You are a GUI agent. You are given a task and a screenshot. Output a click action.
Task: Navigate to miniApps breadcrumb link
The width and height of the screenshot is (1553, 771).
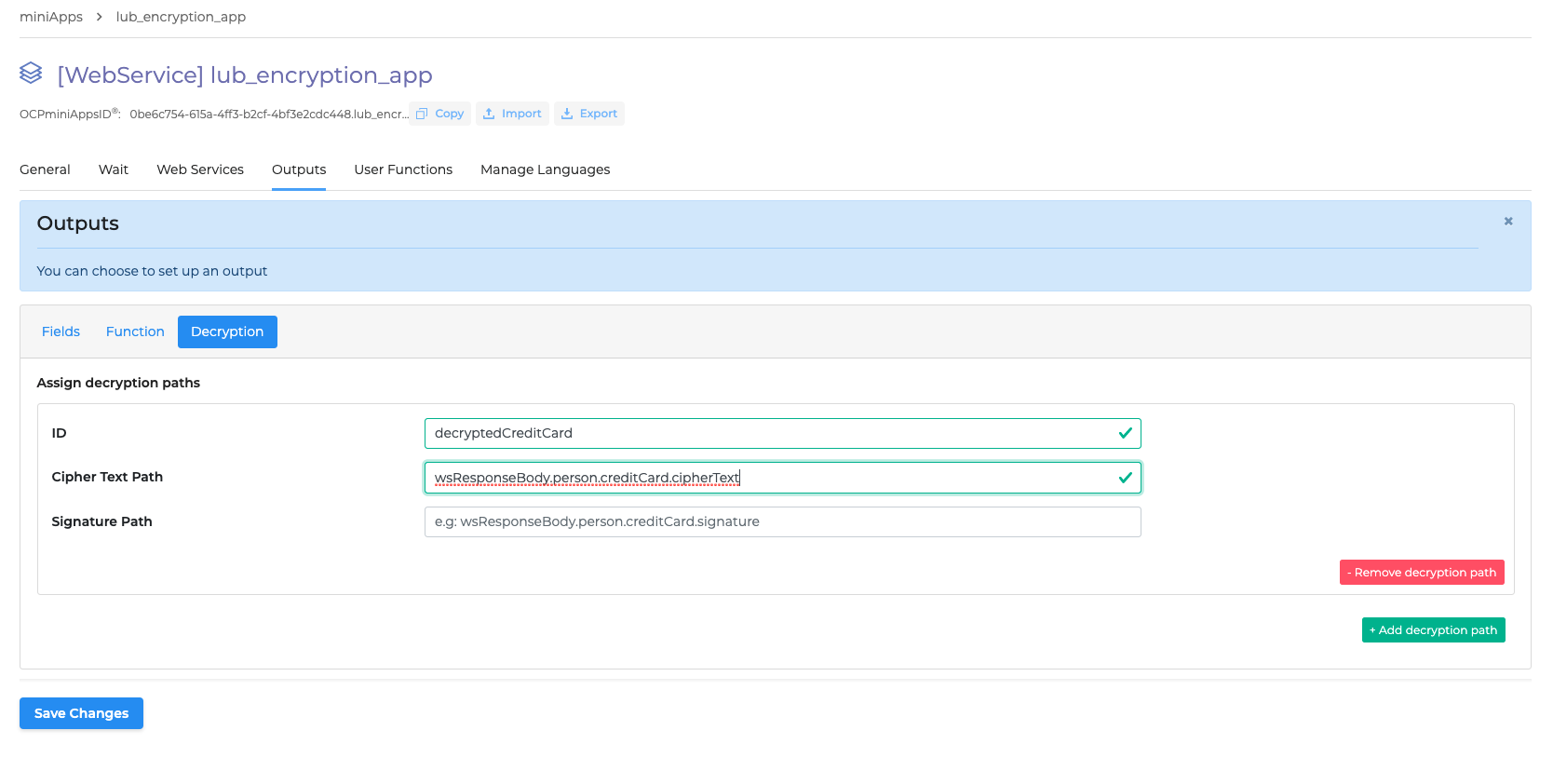point(51,17)
